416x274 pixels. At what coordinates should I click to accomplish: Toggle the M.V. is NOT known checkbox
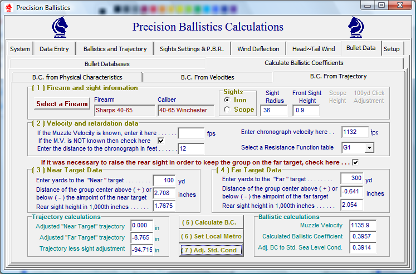coord(161,141)
